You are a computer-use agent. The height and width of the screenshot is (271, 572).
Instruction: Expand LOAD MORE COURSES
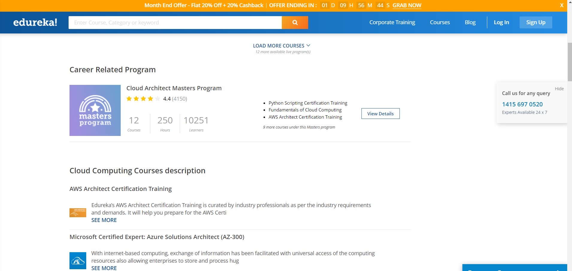click(282, 46)
